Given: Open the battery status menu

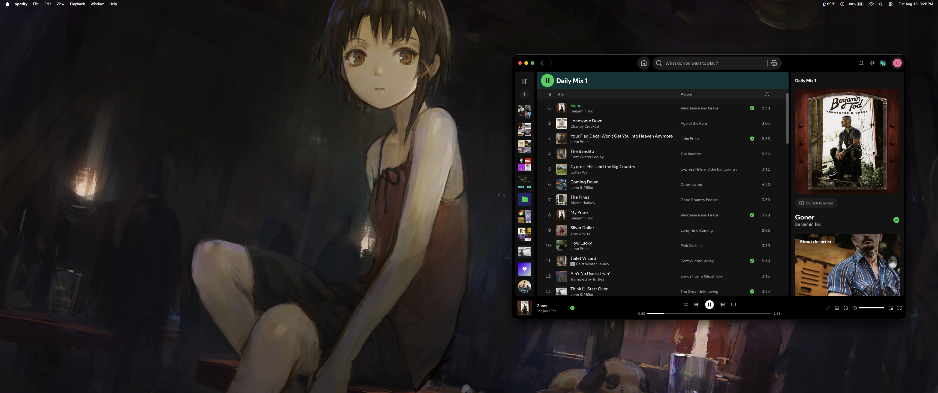Looking at the screenshot, I should (x=856, y=4).
